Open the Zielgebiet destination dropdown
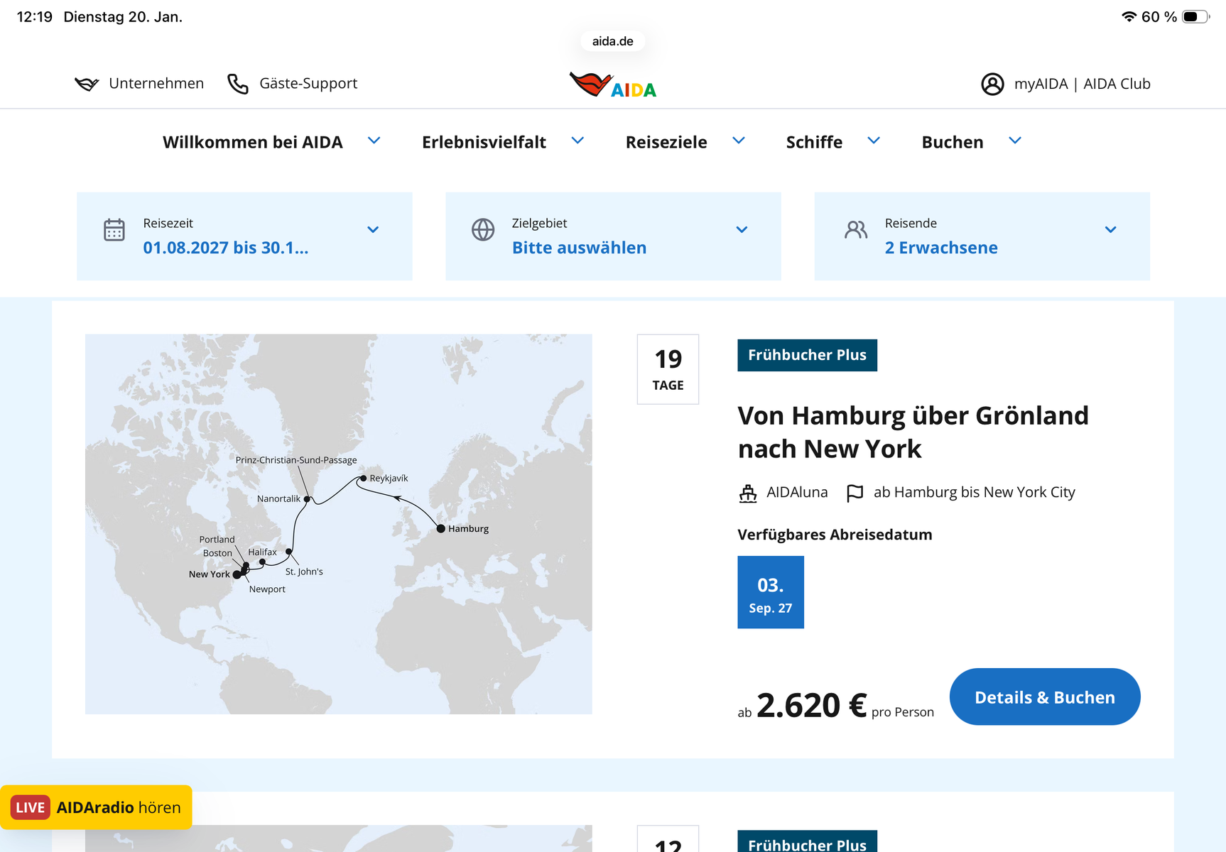This screenshot has width=1226, height=852. click(742, 230)
